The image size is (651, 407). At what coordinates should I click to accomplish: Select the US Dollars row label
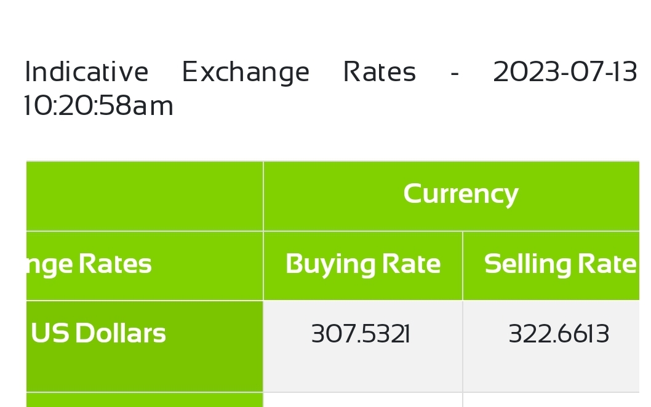(x=98, y=334)
